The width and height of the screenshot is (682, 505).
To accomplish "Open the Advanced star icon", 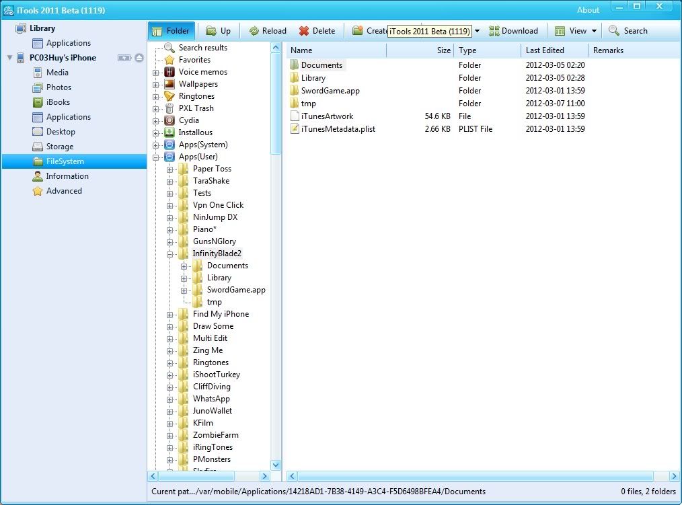I will pyautogui.click(x=38, y=191).
